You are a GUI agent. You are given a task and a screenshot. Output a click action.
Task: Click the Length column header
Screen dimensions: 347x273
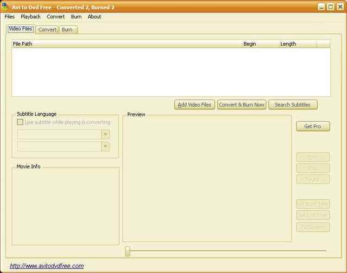[298, 44]
